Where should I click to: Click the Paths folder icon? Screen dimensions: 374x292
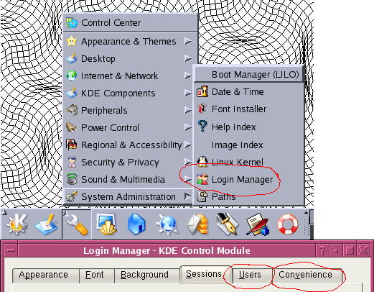click(x=202, y=196)
